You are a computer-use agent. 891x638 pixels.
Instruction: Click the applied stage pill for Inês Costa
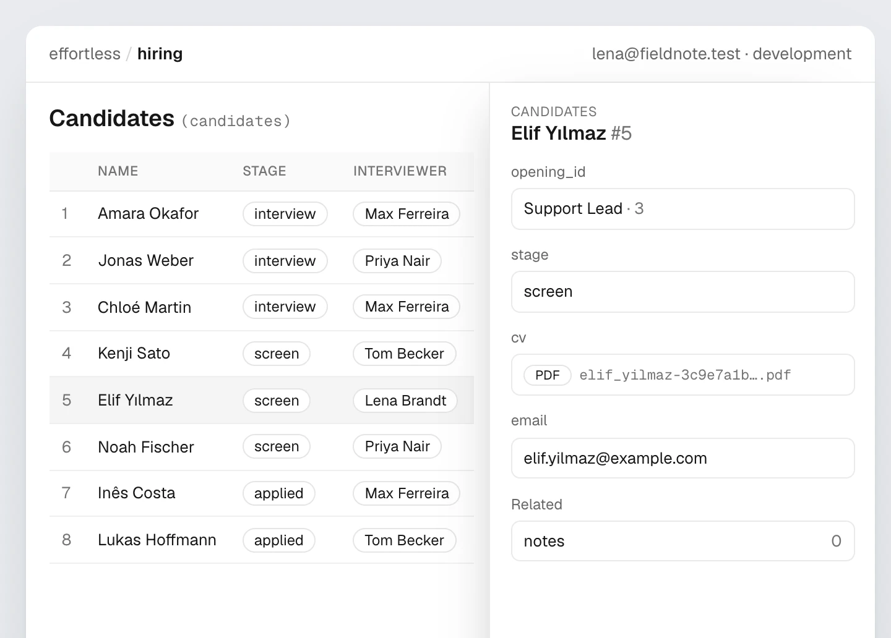tap(278, 493)
